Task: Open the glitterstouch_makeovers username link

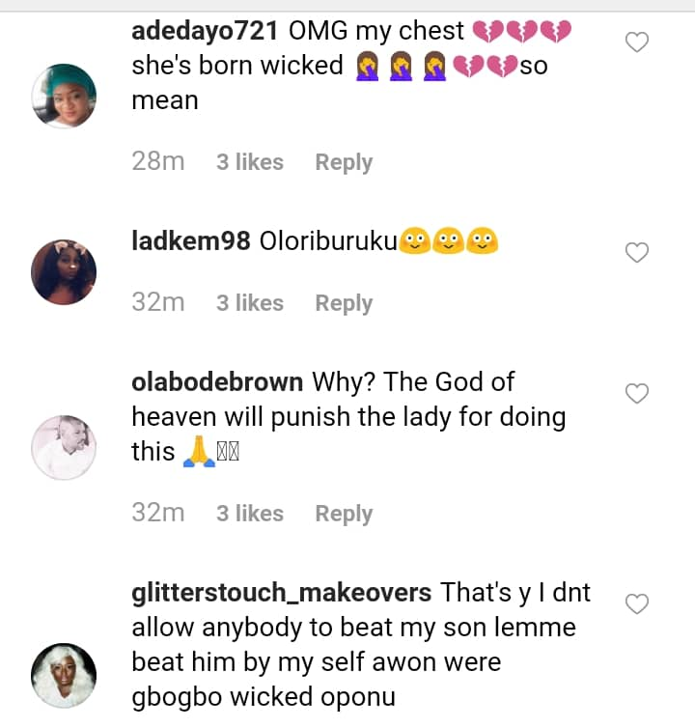Action: [281, 592]
